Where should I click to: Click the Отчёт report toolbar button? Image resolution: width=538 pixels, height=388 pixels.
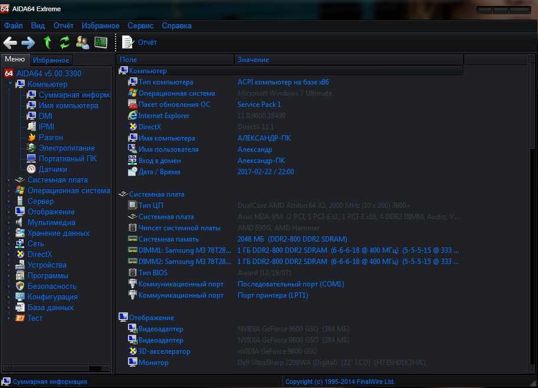click(140, 43)
